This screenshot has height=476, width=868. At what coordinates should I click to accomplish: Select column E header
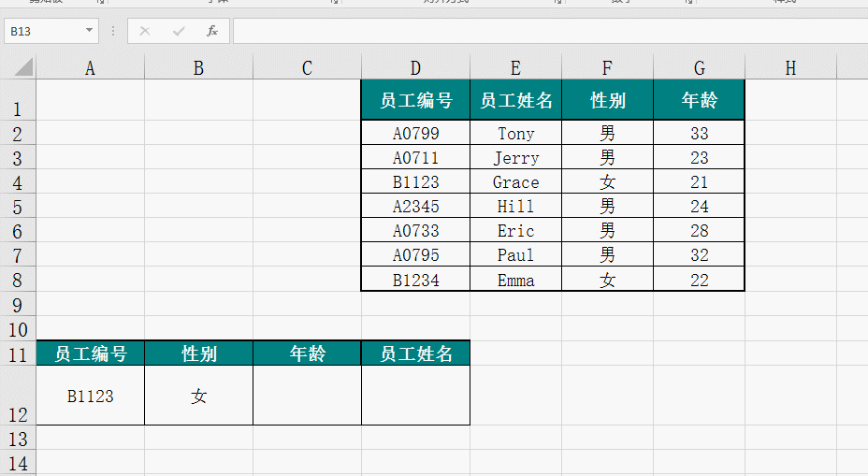516,67
